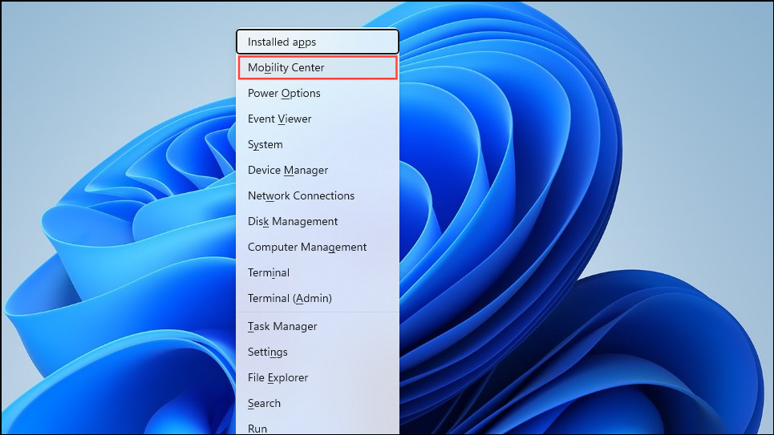This screenshot has width=774, height=435.
Task: Launch Event Viewer from the menu
Action: coord(318,119)
